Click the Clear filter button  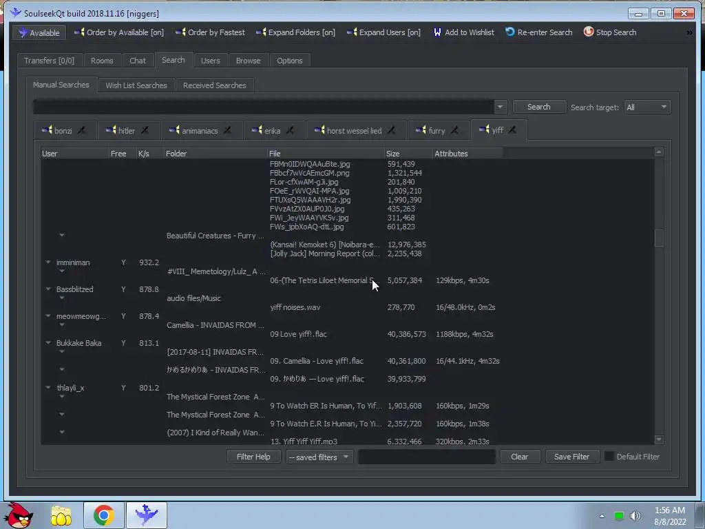click(x=519, y=457)
